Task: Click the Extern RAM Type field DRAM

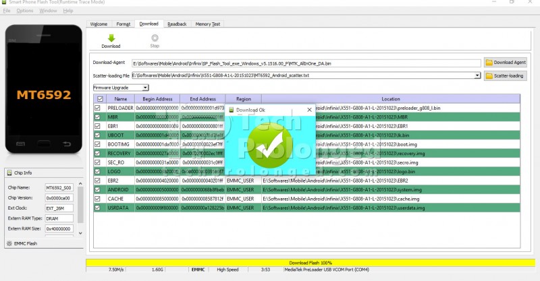Action: 59,218
